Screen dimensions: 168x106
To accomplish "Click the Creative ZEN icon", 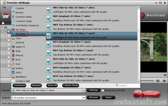I will (13, 81).
